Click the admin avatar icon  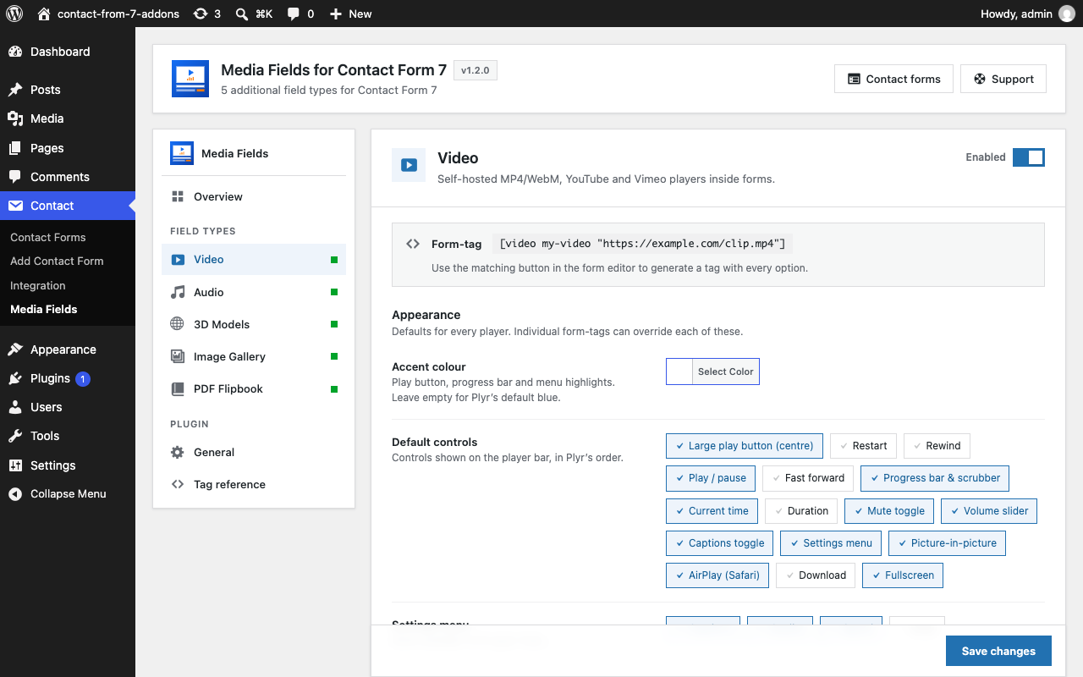1066,14
